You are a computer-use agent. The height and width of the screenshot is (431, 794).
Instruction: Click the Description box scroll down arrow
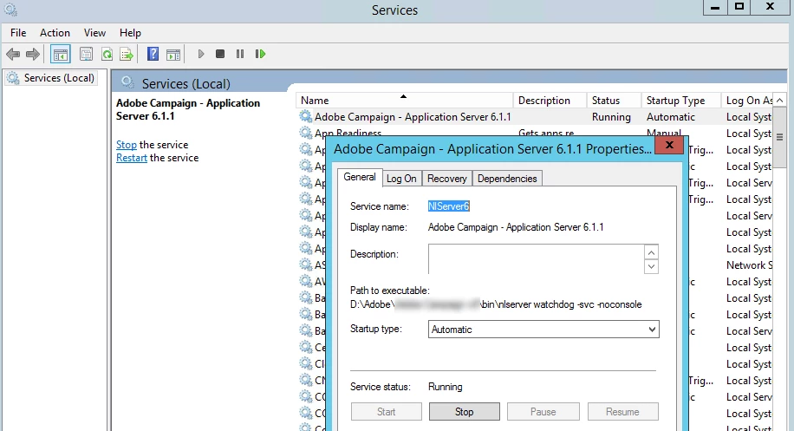(x=651, y=266)
